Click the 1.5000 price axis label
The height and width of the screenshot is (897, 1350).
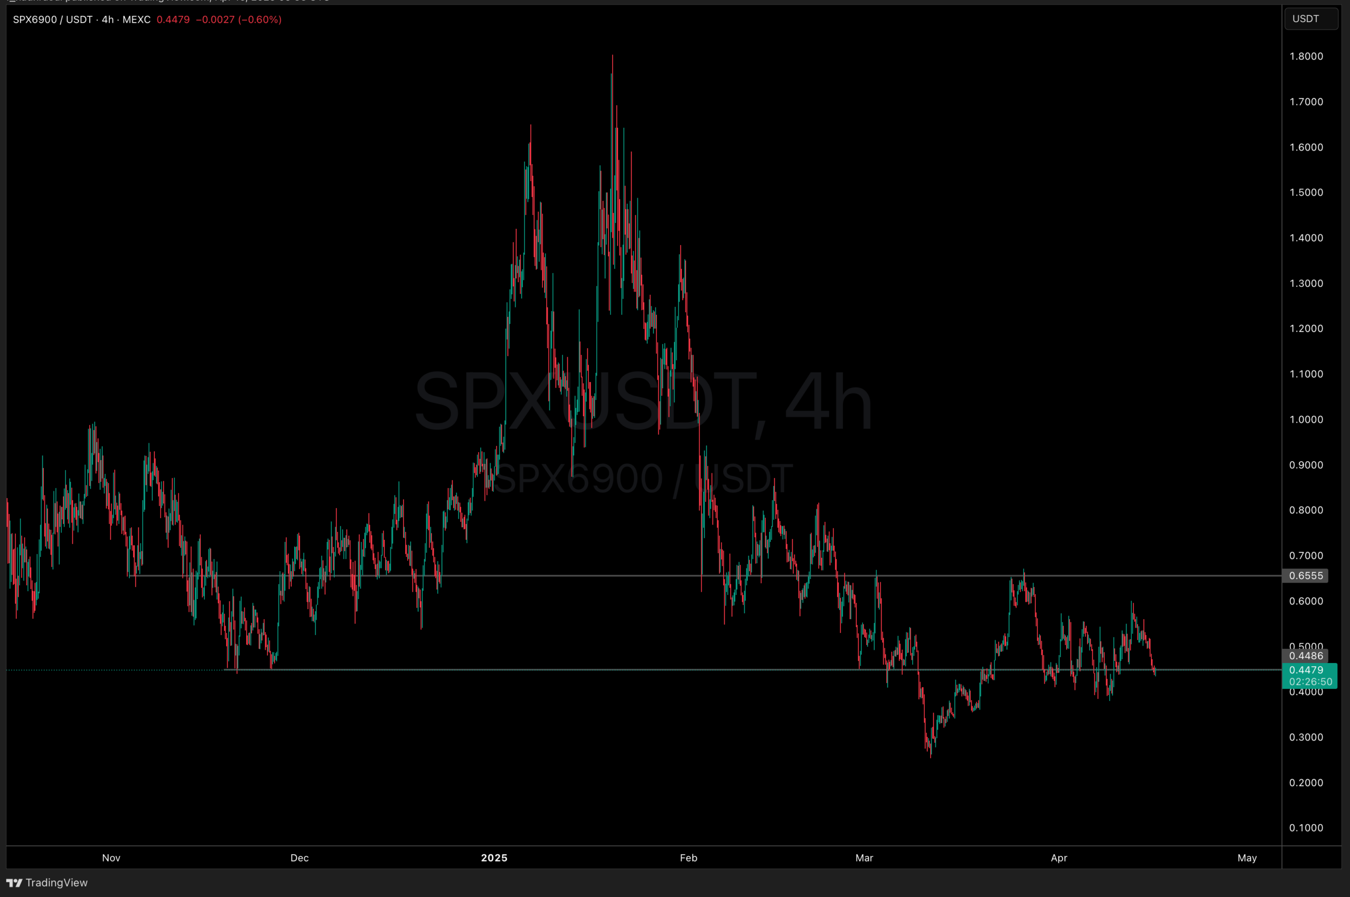(x=1306, y=192)
